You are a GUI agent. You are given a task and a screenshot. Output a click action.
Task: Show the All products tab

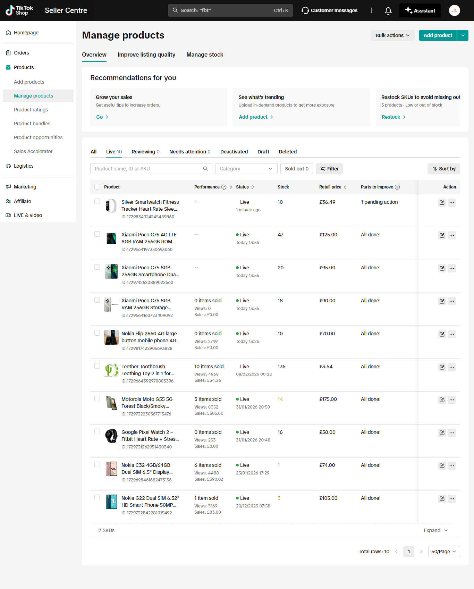pos(94,152)
